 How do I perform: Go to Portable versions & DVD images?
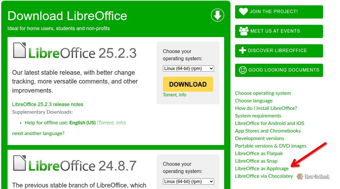coord(271,146)
